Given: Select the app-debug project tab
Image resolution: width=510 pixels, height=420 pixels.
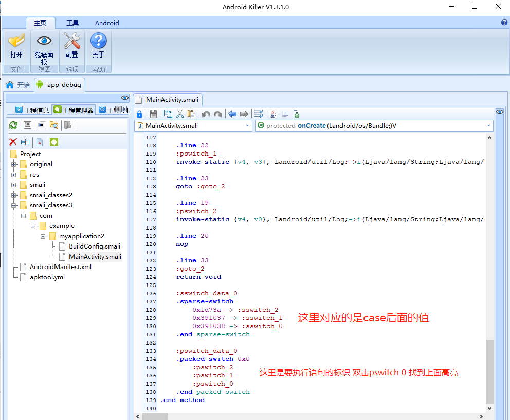Looking at the screenshot, I should 60,85.
